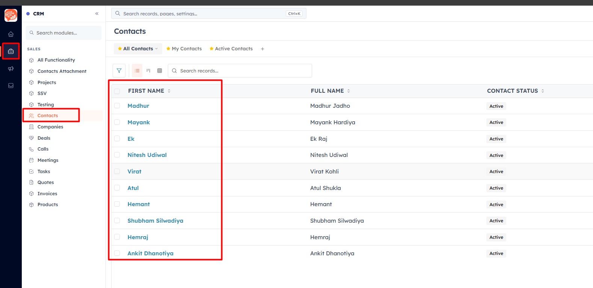Click the Quotes document icon

click(x=32, y=182)
